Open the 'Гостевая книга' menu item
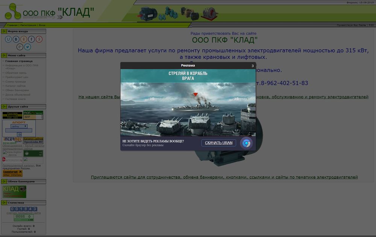The image size is (376, 237). pos(15,99)
